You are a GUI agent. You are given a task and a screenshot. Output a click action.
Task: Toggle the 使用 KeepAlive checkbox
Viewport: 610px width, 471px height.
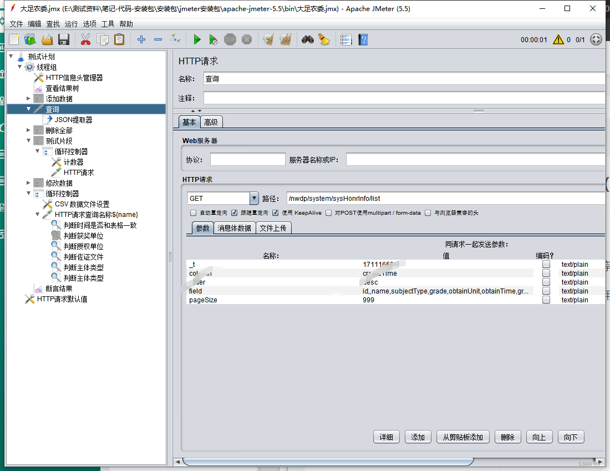pyautogui.click(x=276, y=212)
